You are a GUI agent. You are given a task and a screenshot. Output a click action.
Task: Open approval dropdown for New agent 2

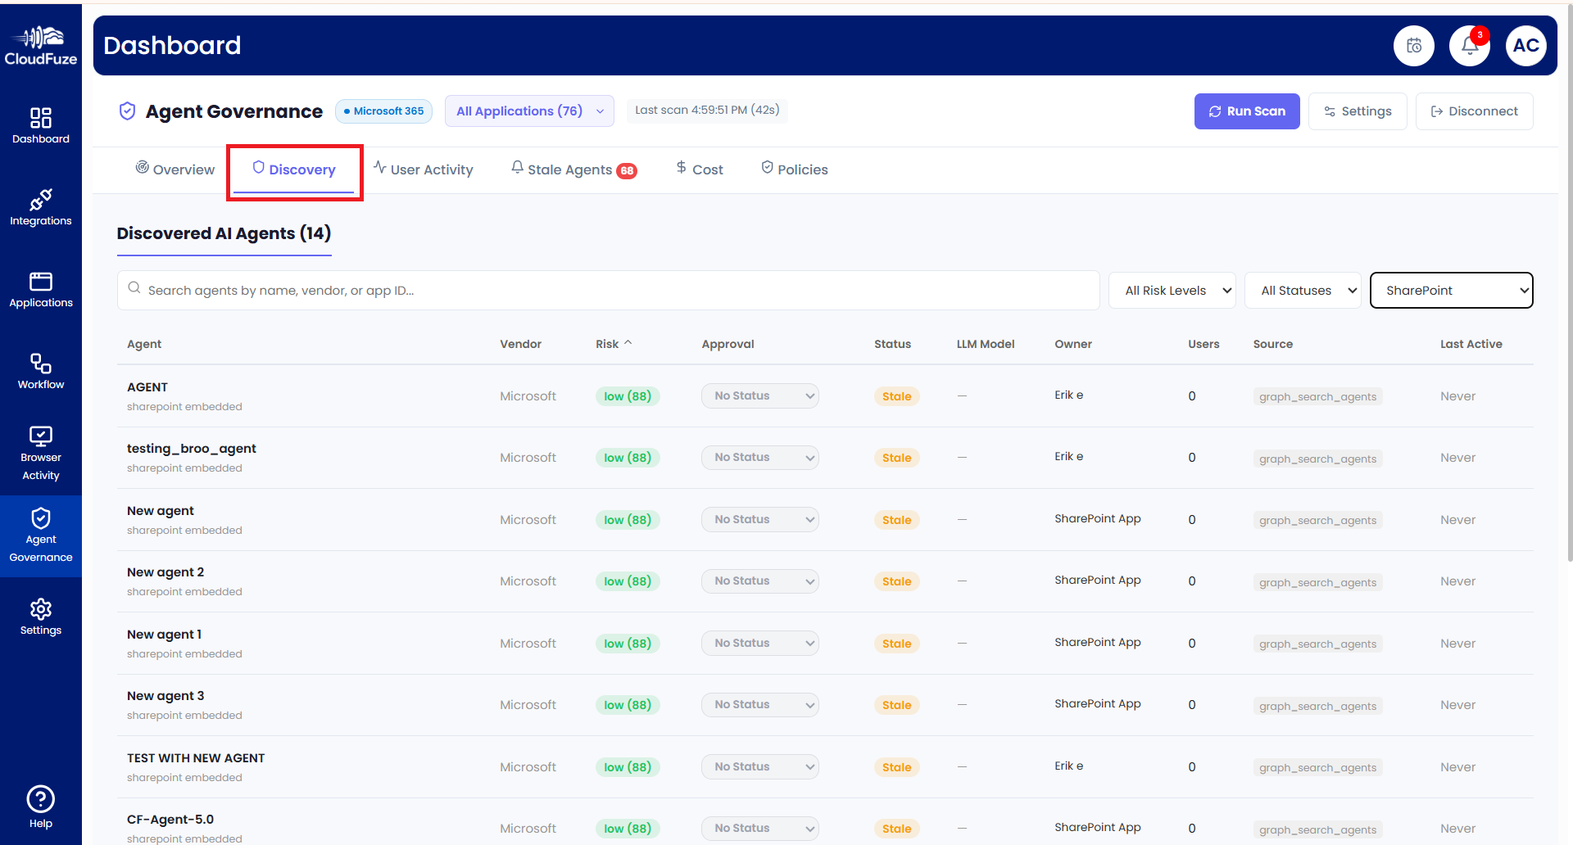click(x=760, y=581)
